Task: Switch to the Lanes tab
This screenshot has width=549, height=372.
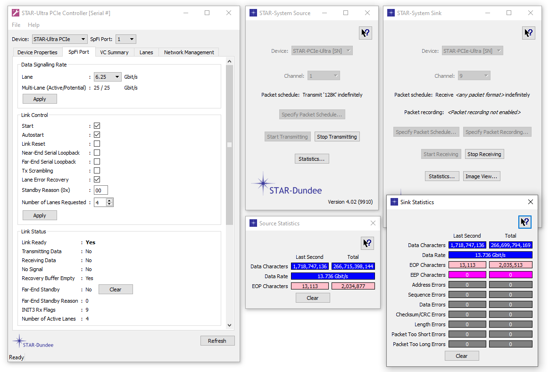Action: tap(146, 52)
